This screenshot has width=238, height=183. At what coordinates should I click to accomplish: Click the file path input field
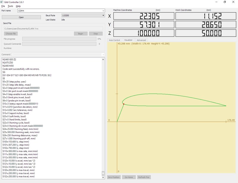coord(53,29)
